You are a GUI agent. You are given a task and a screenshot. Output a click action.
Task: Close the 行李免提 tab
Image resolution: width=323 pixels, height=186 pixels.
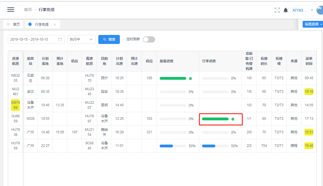[55, 25]
